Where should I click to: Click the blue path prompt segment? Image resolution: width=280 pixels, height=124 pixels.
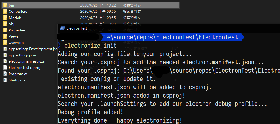[172, 37]
